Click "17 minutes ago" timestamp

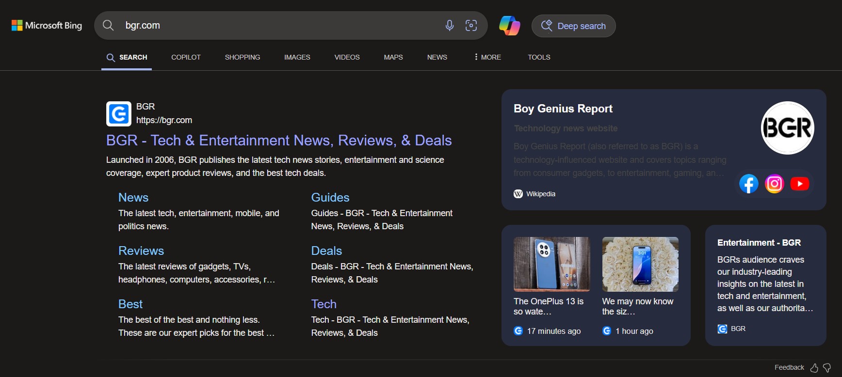pos(554,331)
